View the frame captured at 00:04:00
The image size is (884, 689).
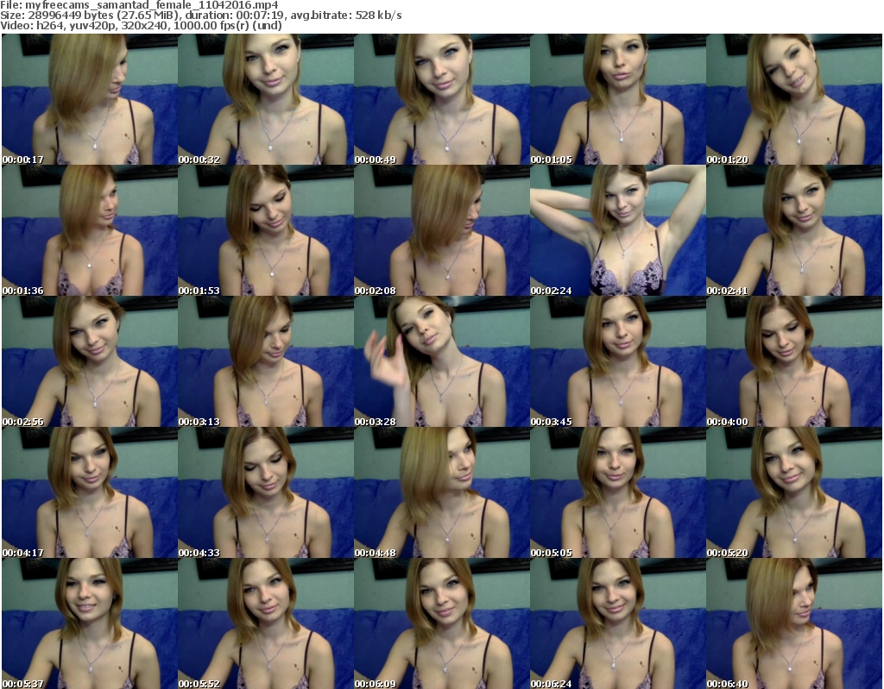(794, 361)
